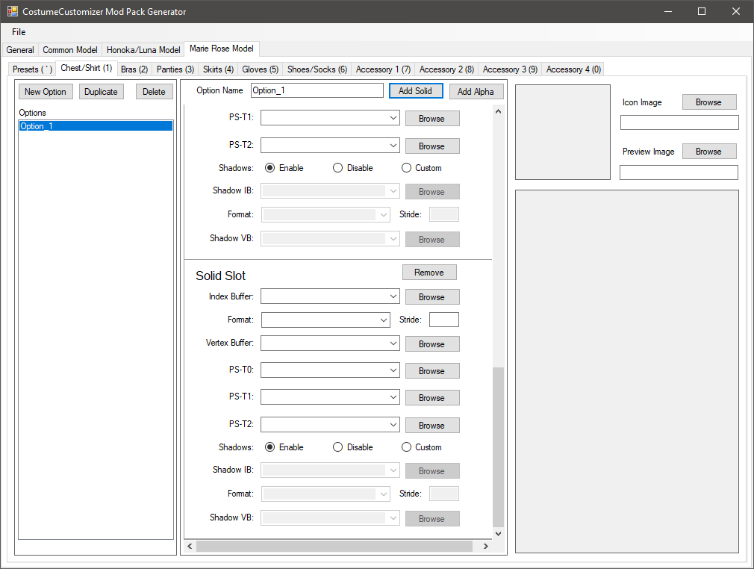Image resolution: width=754 pixels, height=569 pixels.
Task: Click vertical scrollbar up arrow
Action: point(498,111)
